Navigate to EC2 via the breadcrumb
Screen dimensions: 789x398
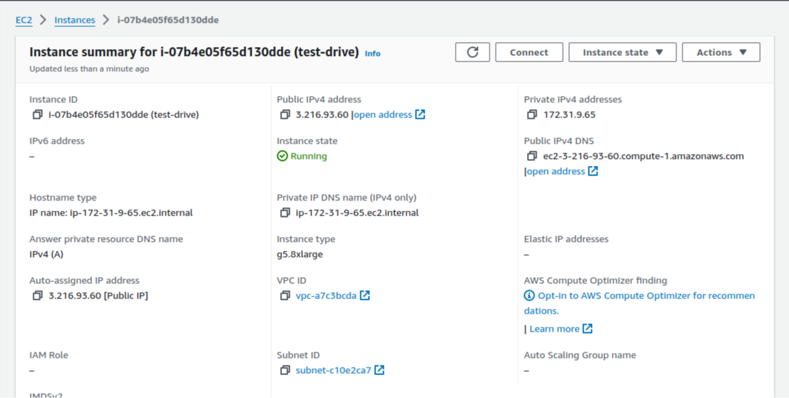click(x=23, y=20)
